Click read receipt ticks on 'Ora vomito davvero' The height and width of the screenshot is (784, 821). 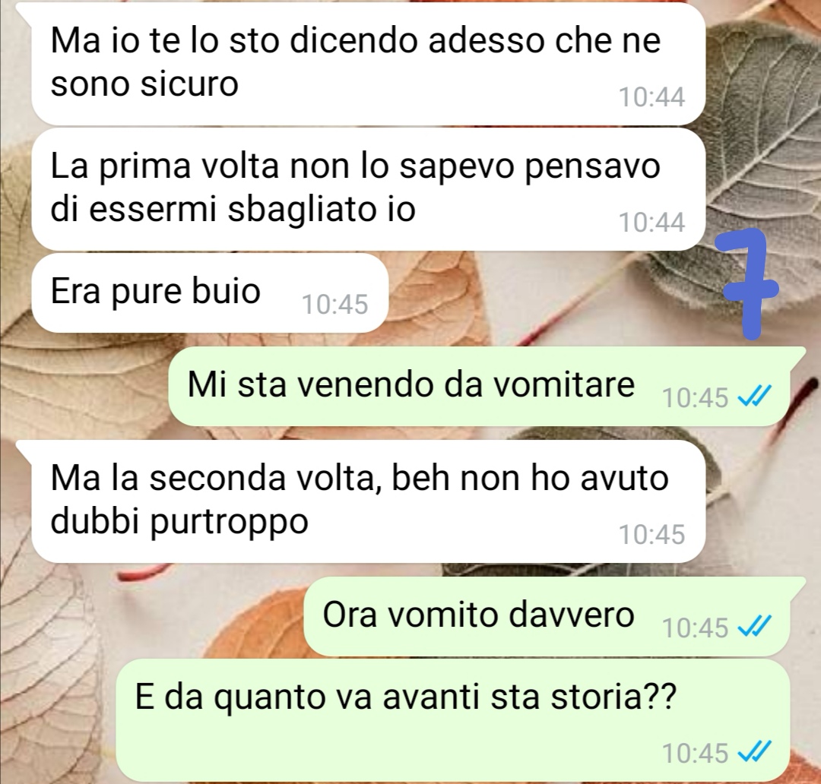click(x=755, y=627)
